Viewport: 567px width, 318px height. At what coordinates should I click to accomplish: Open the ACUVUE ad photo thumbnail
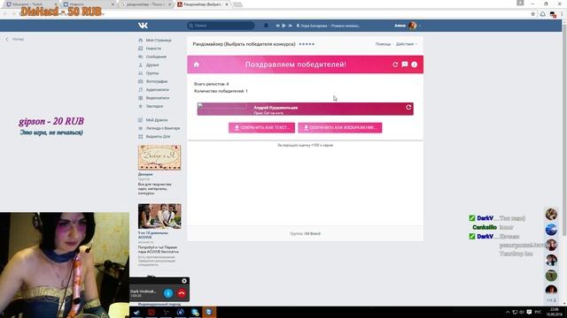159,216
